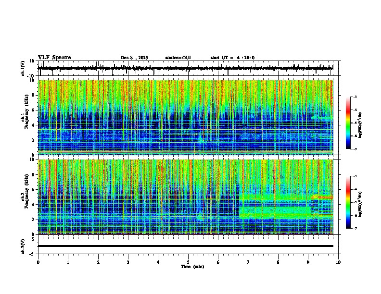Click the ch.2 "Frequency (kHz)" axis label
This screenshot has height=294, width=381.
tap(26, 191)
